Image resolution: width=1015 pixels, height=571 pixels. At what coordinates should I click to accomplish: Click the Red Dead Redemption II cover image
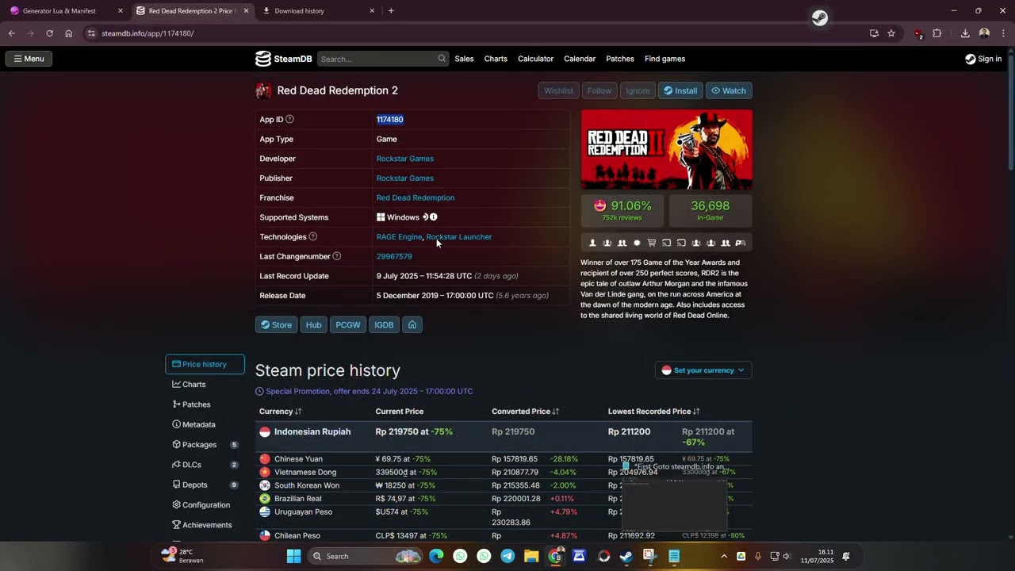(x=667, y=150)
